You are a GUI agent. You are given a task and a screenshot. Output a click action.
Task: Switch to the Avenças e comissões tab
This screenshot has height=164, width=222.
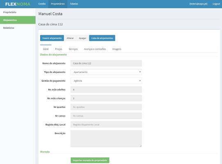95,49
